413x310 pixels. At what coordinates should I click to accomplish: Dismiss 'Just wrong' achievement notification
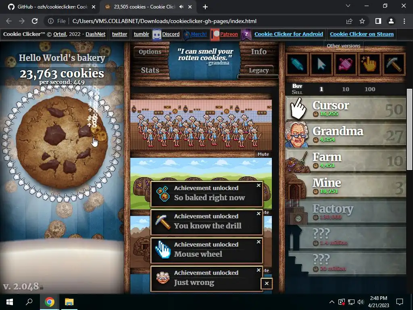point(259,270)
